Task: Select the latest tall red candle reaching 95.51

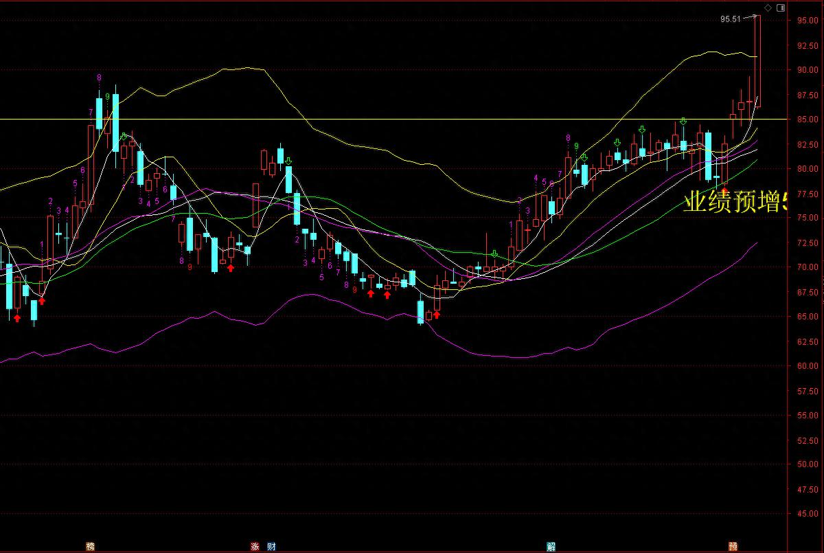Action: 757,60
